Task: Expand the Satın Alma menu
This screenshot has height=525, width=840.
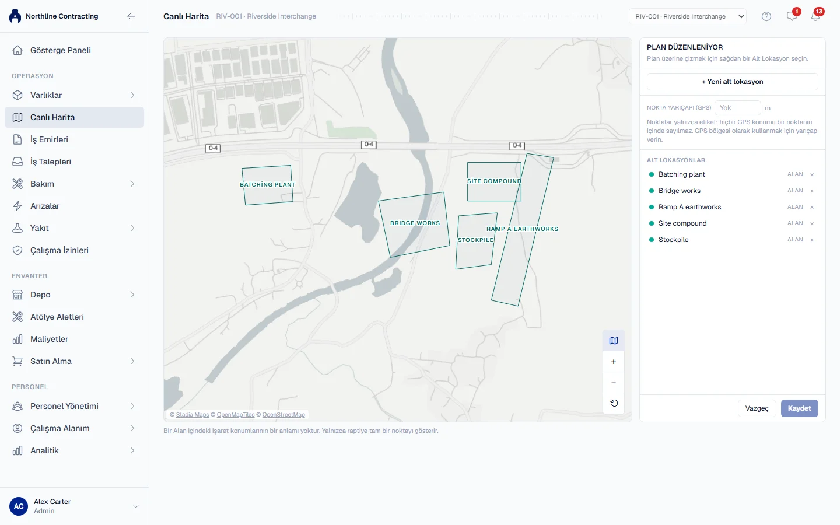Action: (x=132, y=361)
